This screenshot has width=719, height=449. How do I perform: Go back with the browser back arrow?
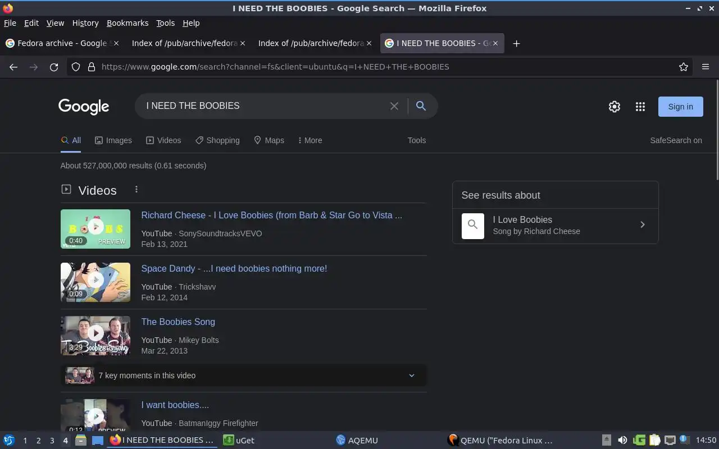(x=13, y=67)
